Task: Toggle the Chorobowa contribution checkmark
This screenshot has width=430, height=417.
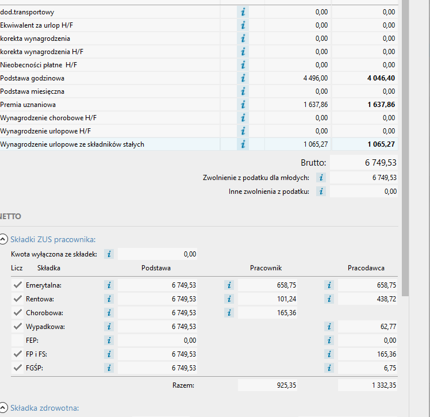Action: pos(17,313)
